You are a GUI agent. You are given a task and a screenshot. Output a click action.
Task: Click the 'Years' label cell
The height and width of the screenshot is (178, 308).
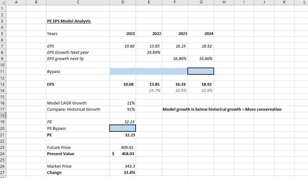[x=78, y=33]
